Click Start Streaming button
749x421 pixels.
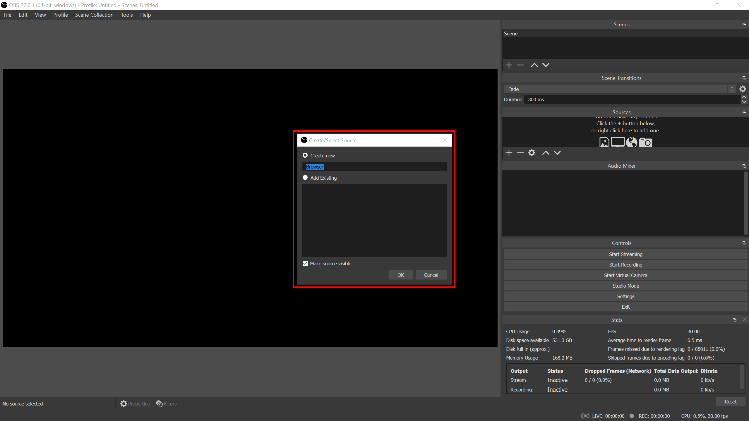(625, 254)
